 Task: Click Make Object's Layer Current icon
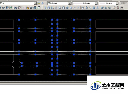pyautogui.click(x=39, y=3)
